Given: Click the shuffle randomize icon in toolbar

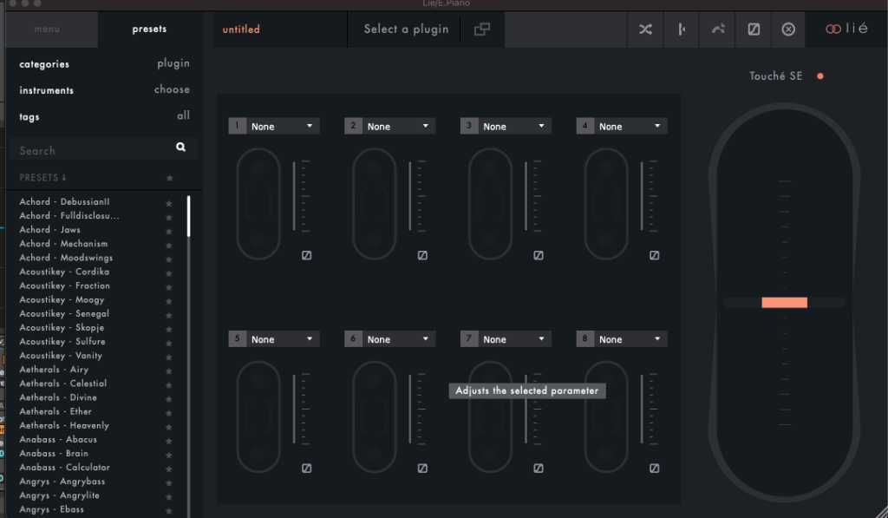Looking at the screenshot, I should click(645, 30).
